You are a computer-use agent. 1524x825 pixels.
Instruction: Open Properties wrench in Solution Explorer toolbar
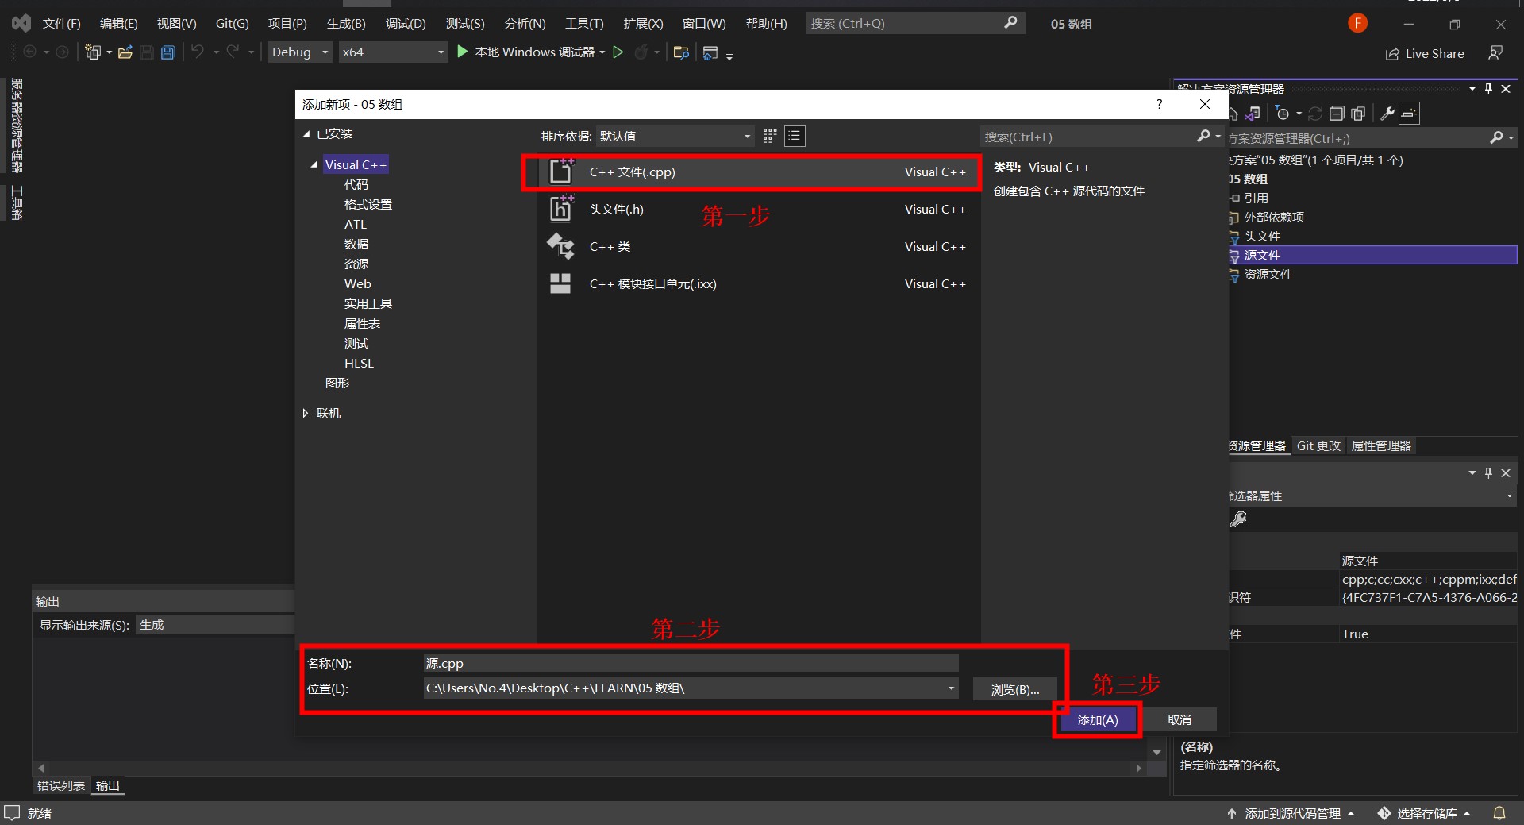tap(1387, 114)
